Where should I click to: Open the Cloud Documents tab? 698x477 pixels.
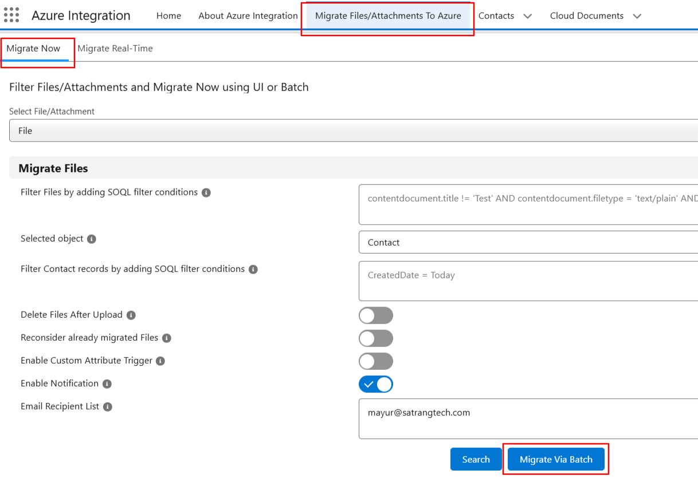pos(587,16)
